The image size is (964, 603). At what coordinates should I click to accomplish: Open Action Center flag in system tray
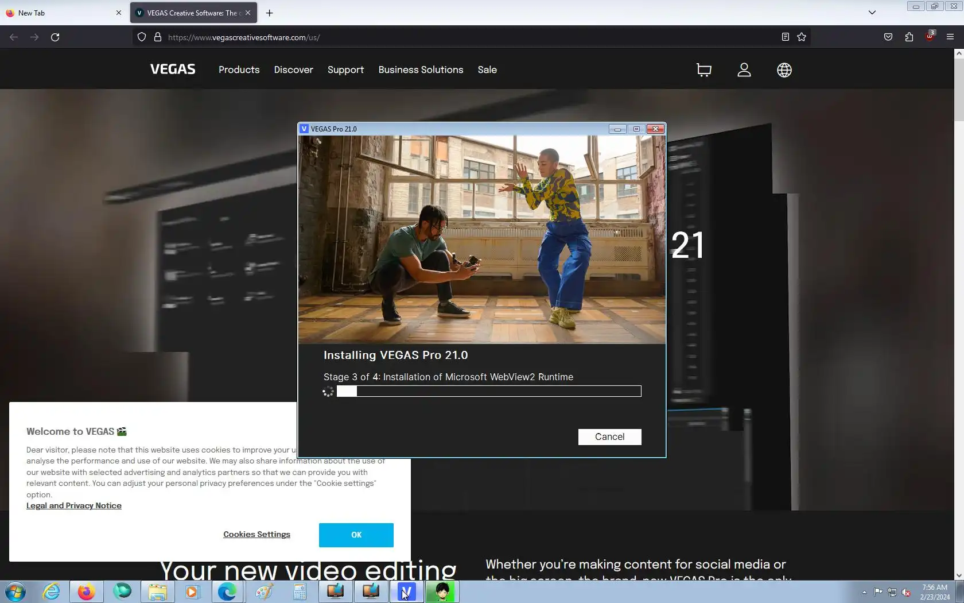click(x=878, y=592)
